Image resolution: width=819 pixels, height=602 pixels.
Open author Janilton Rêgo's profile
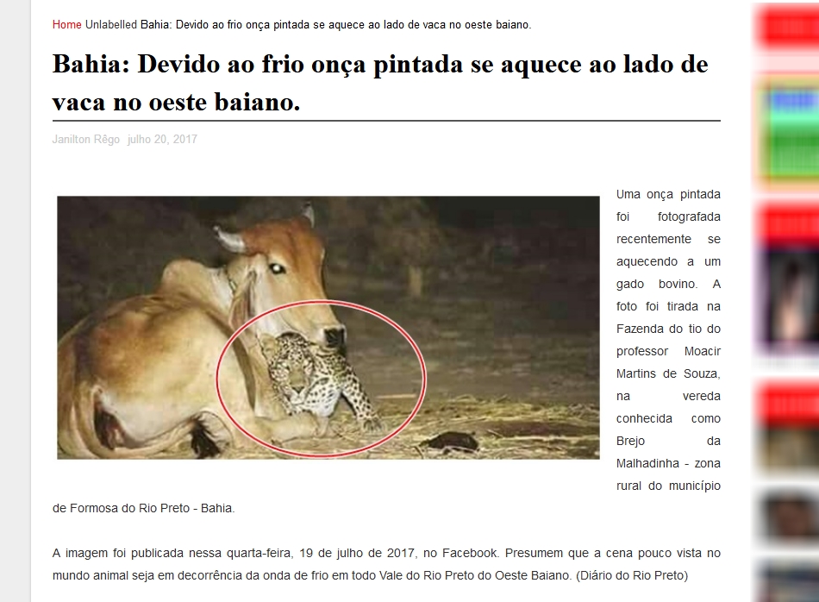[86, 140]
